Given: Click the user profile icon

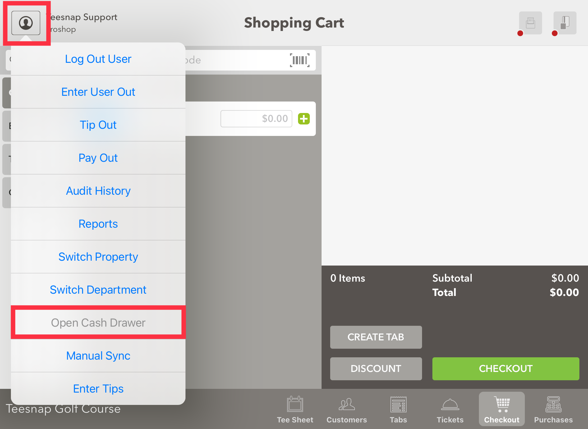Looking at the screenshot, I should click(26, 23).
